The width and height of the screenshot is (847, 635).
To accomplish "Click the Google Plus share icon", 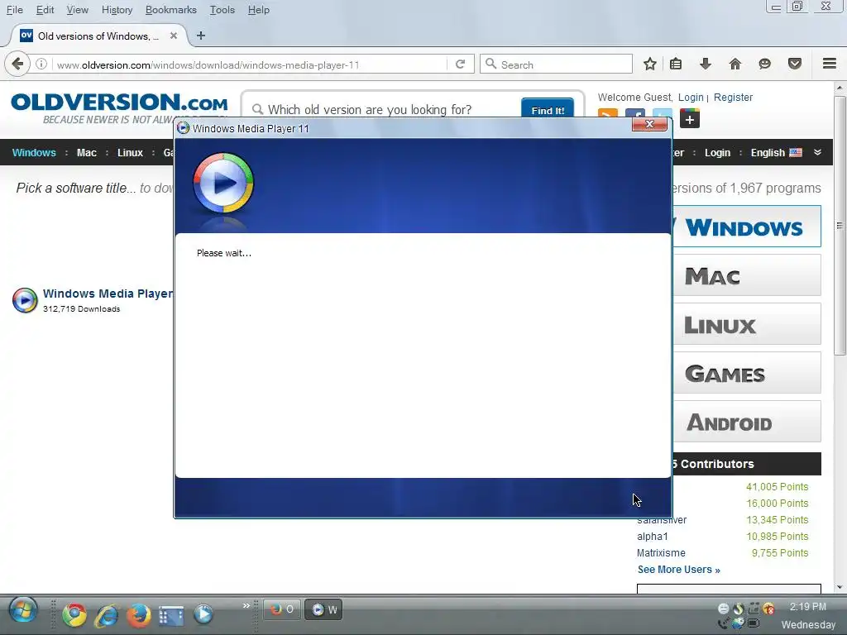I will coord(690,118).
